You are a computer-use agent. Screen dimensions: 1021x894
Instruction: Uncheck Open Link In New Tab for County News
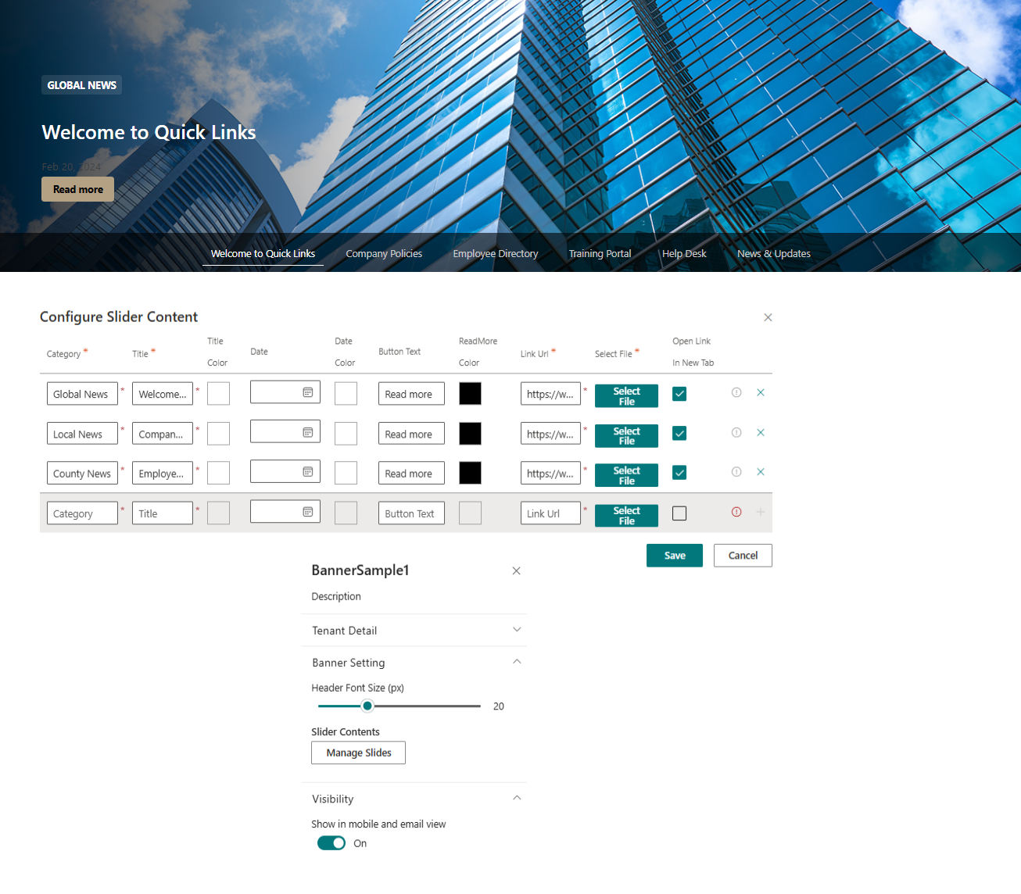pyautogui.click(x=679, y=472)
